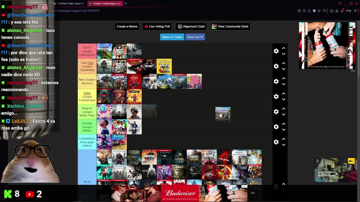The height and width of the screenshot is (202, 360).
Task: Move the Casi Goty row down
Action: [x=284, y=69]
